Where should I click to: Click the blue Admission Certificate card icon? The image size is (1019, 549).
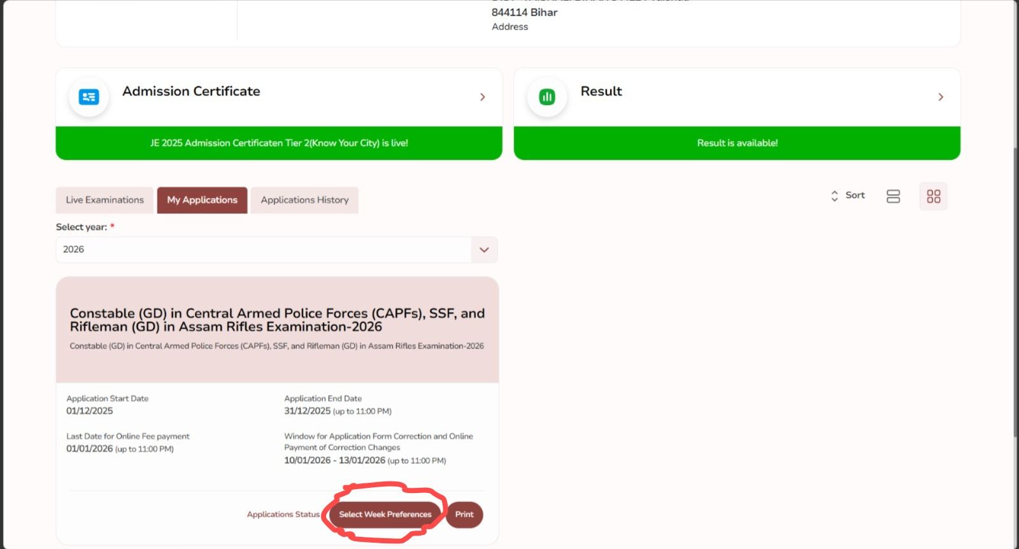pos(89,97)
